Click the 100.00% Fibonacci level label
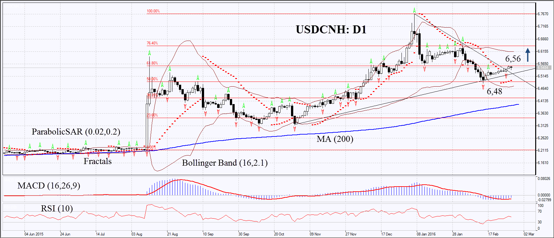The height and width of the screenshot is (238, 554). pos(153,11)
